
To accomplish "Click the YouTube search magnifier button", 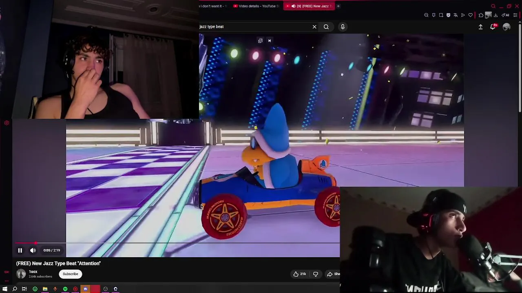I will point(326,27).
